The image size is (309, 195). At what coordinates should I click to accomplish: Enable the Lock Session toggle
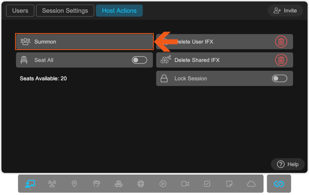tap(279, 78)
